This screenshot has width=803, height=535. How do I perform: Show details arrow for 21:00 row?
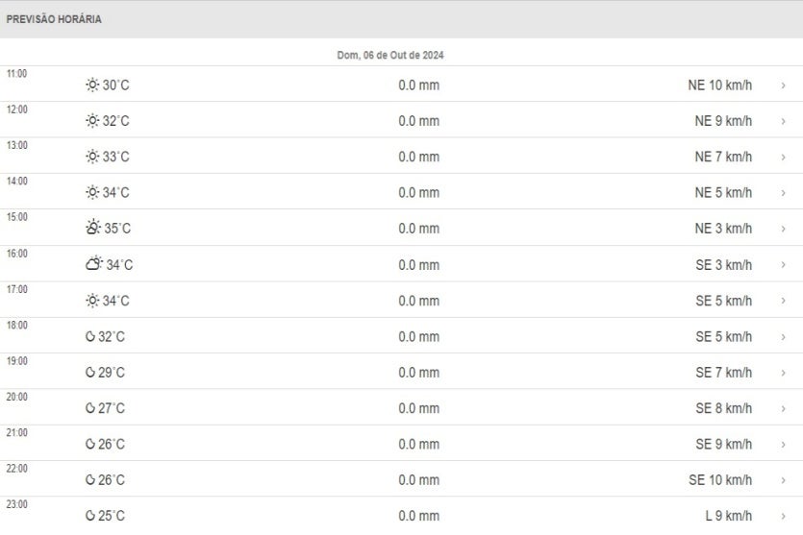(x=783, y=445)
